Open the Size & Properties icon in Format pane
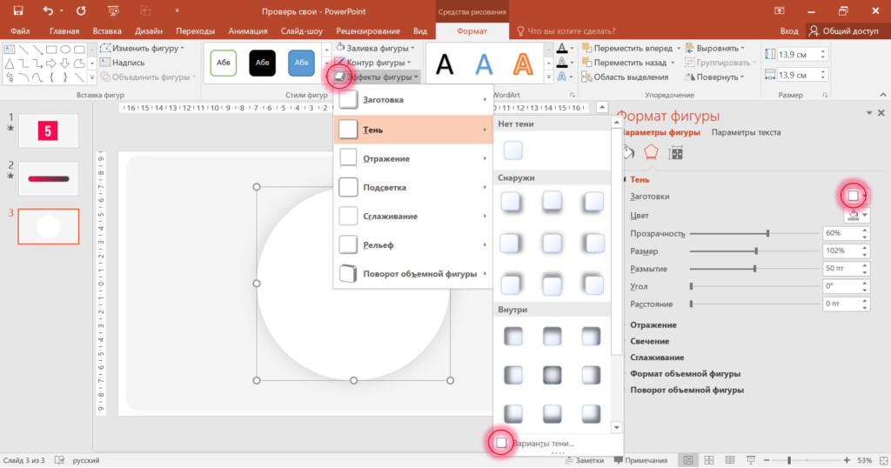Viewport: 891px width, 468px height. [x=675, y=153]
